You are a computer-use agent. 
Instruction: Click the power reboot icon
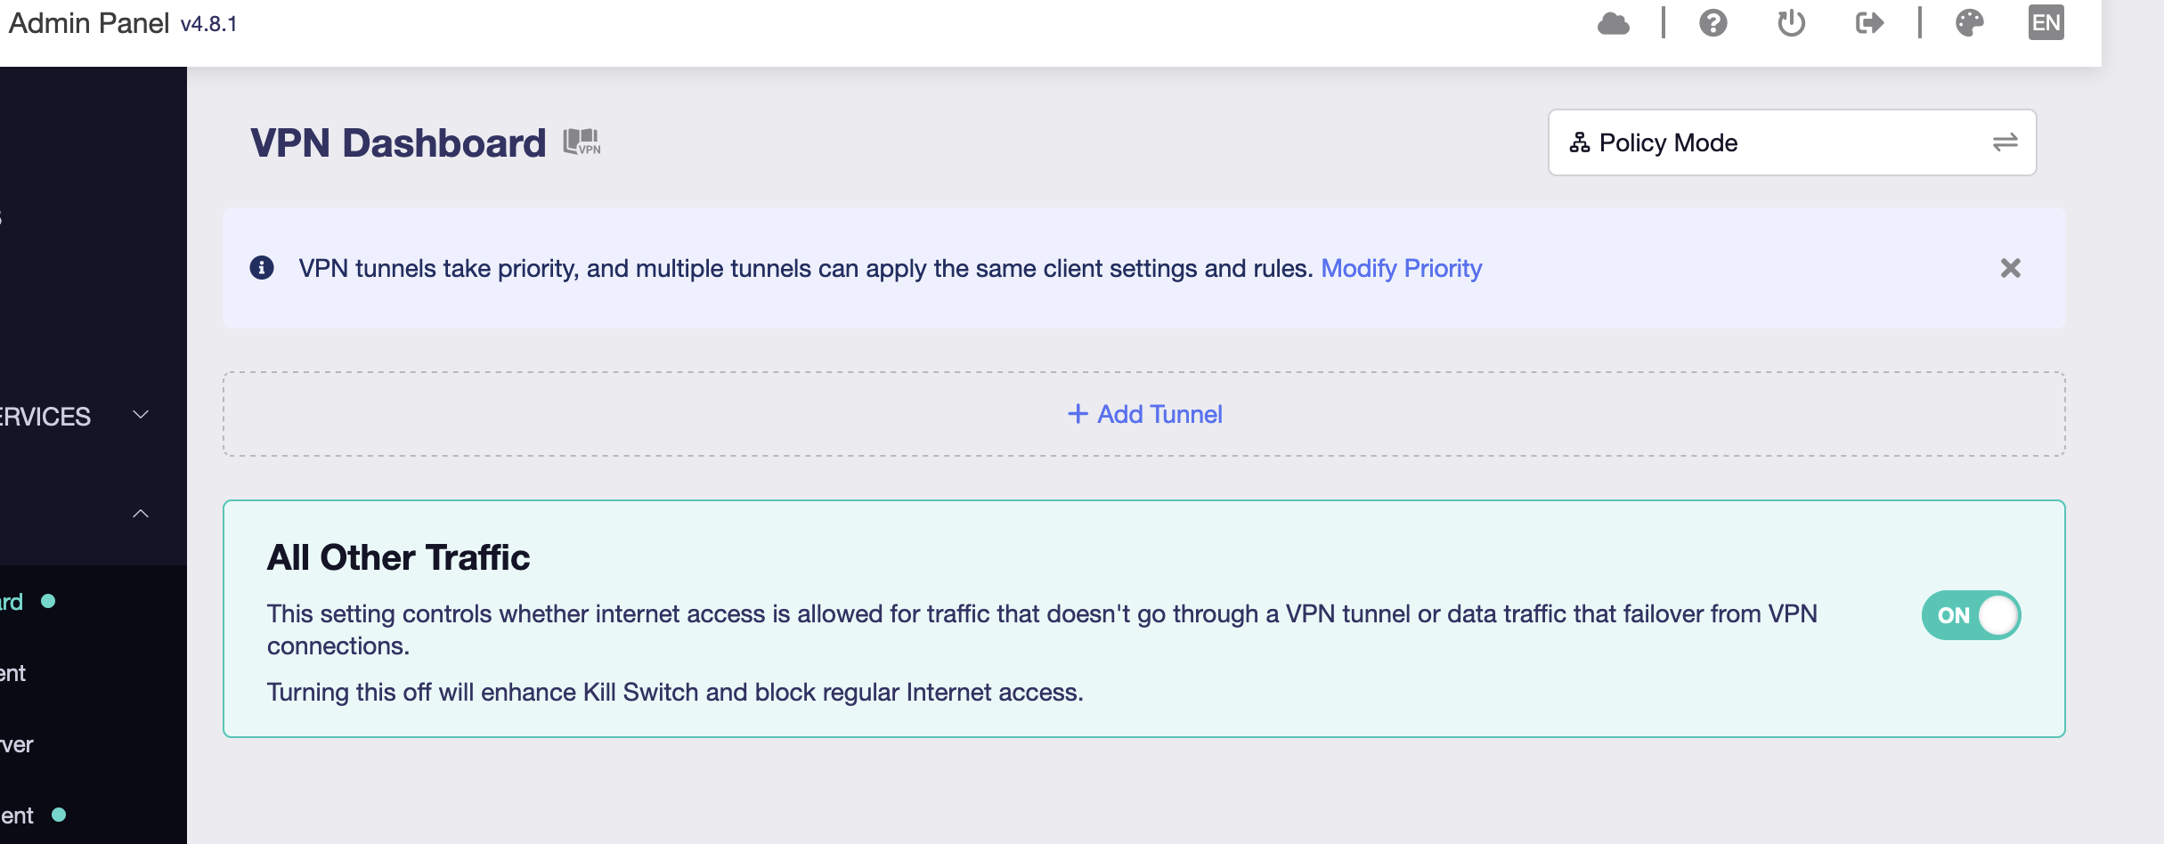point(1791,23)
